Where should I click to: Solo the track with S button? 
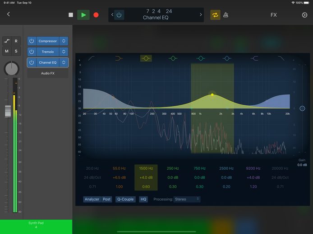(16, 51)
